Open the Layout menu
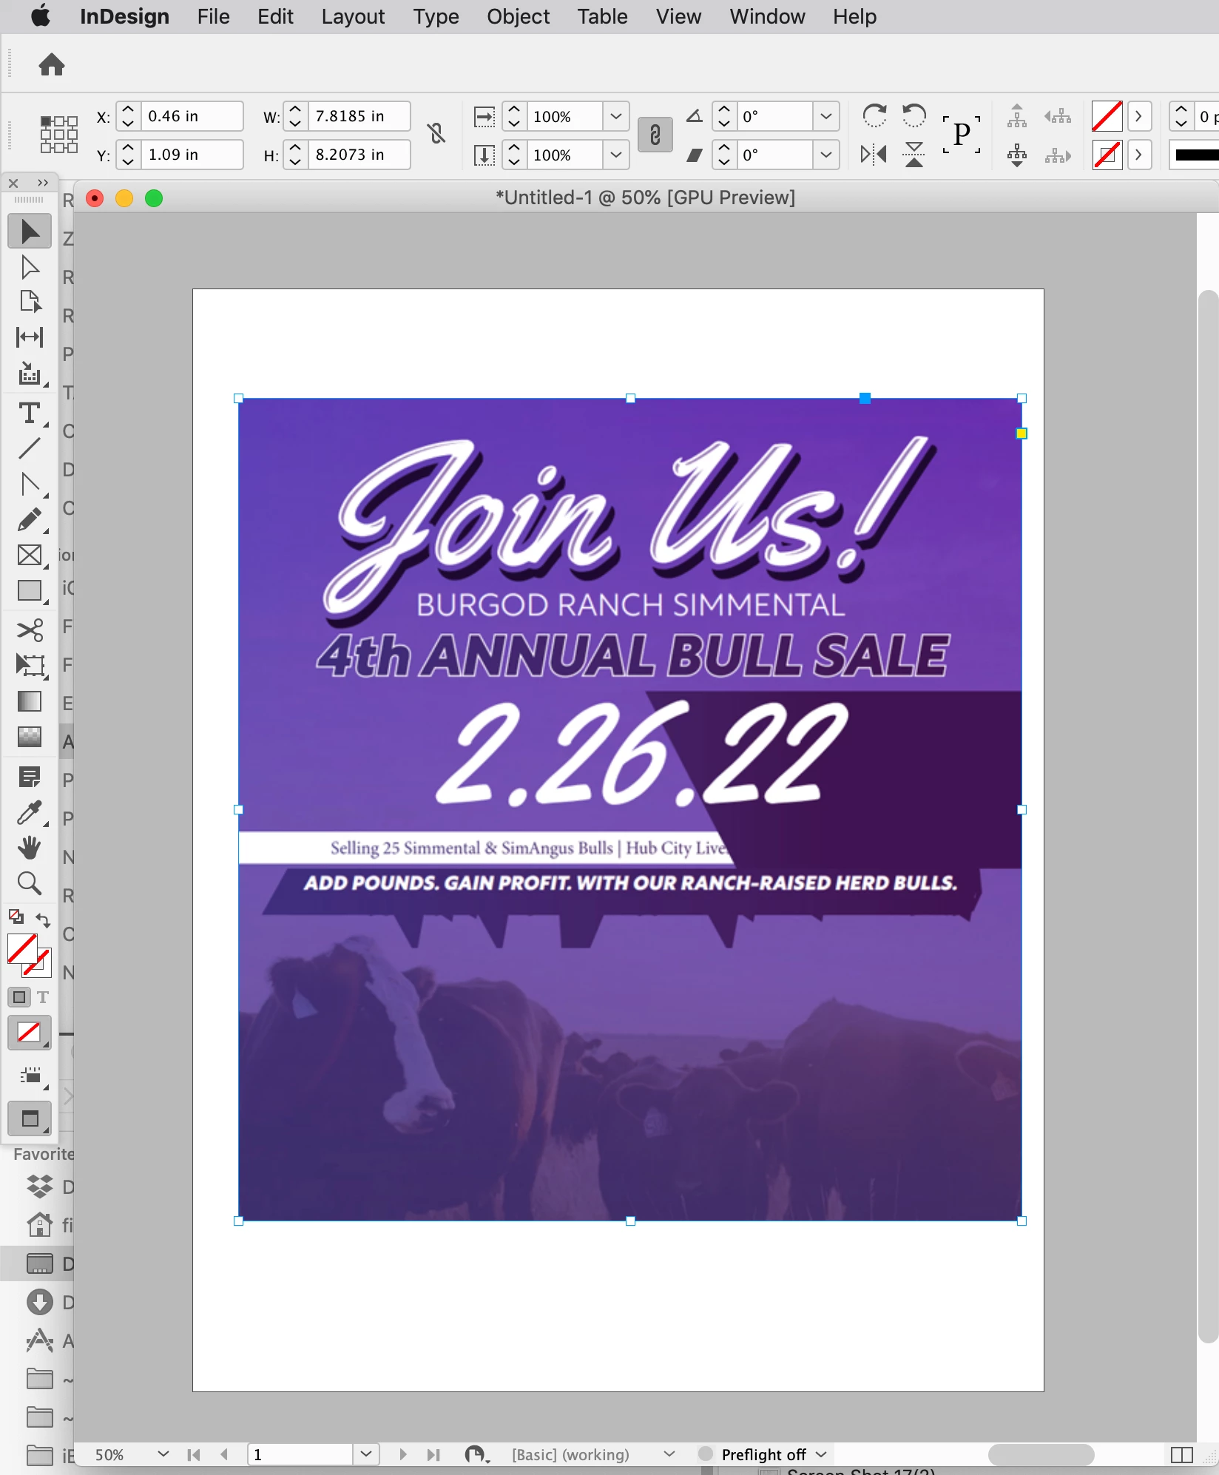This screenshot has width=1219, height=1475. 353,16
